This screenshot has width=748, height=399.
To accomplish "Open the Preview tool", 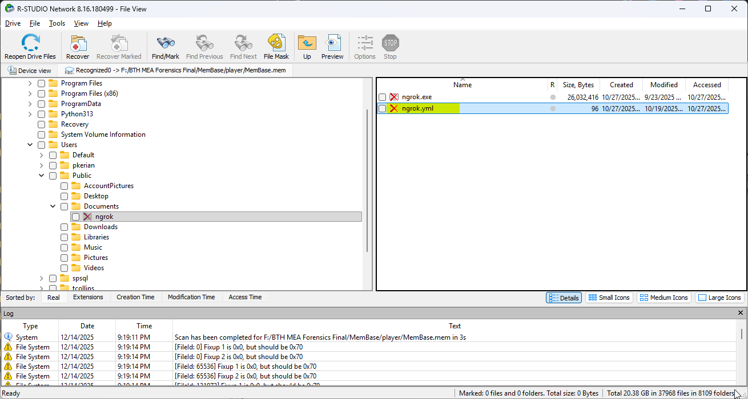I will click(332, 43).
